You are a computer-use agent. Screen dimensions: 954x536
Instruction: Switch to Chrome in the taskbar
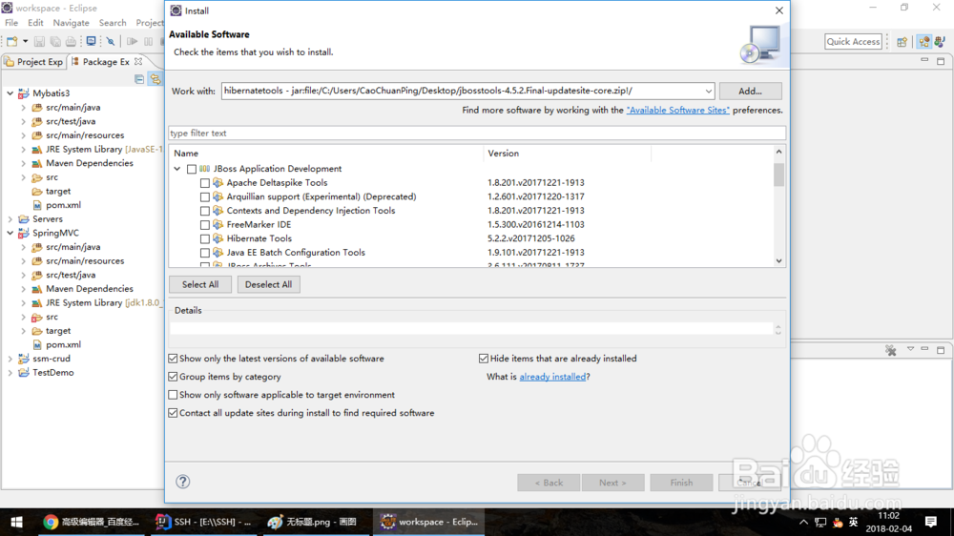[x=92, y=522]
